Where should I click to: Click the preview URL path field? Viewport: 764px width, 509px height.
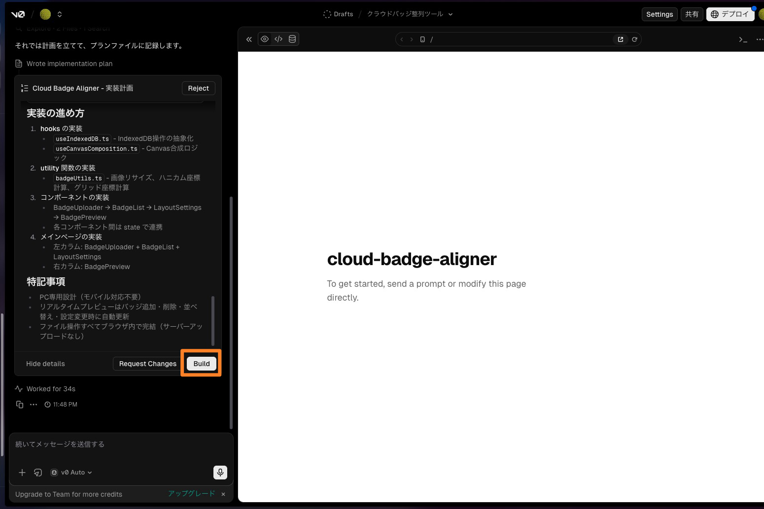[519, 39]
